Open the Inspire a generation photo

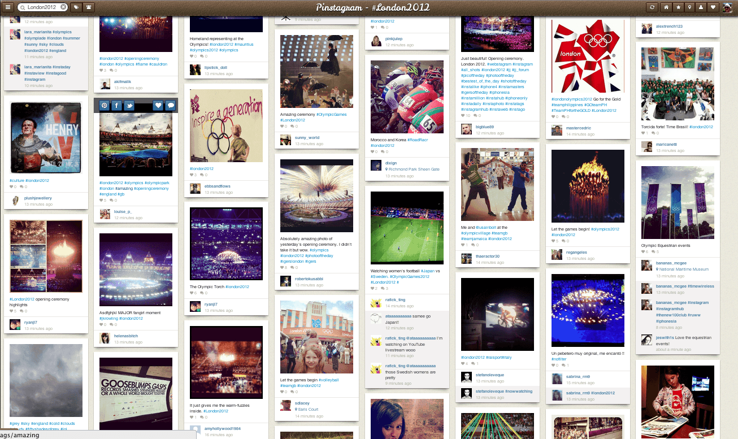point(226,125)
